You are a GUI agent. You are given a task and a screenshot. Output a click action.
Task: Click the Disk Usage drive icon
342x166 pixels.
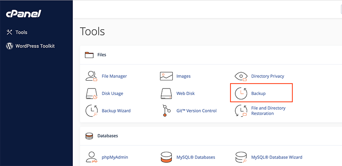[x=91, y=93]
